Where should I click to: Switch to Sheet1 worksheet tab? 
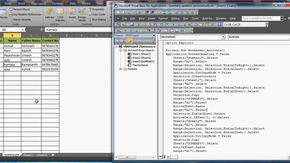pyautogui.click(x=28, y=155)
